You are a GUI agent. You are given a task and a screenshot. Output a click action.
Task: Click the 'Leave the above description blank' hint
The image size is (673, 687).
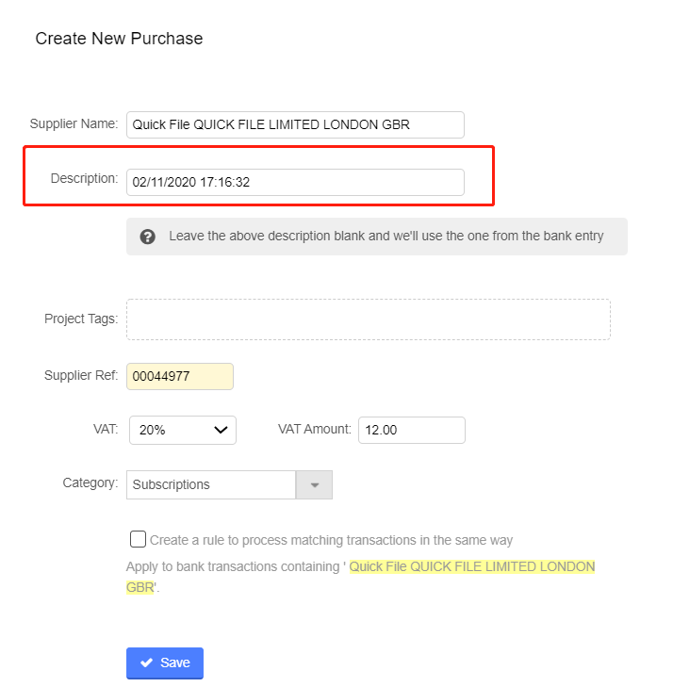click(x=386, y=237)
